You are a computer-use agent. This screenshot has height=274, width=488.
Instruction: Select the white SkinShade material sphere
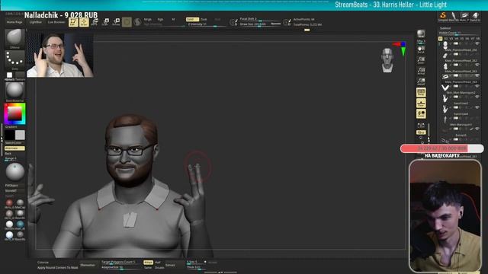[9, 224]
